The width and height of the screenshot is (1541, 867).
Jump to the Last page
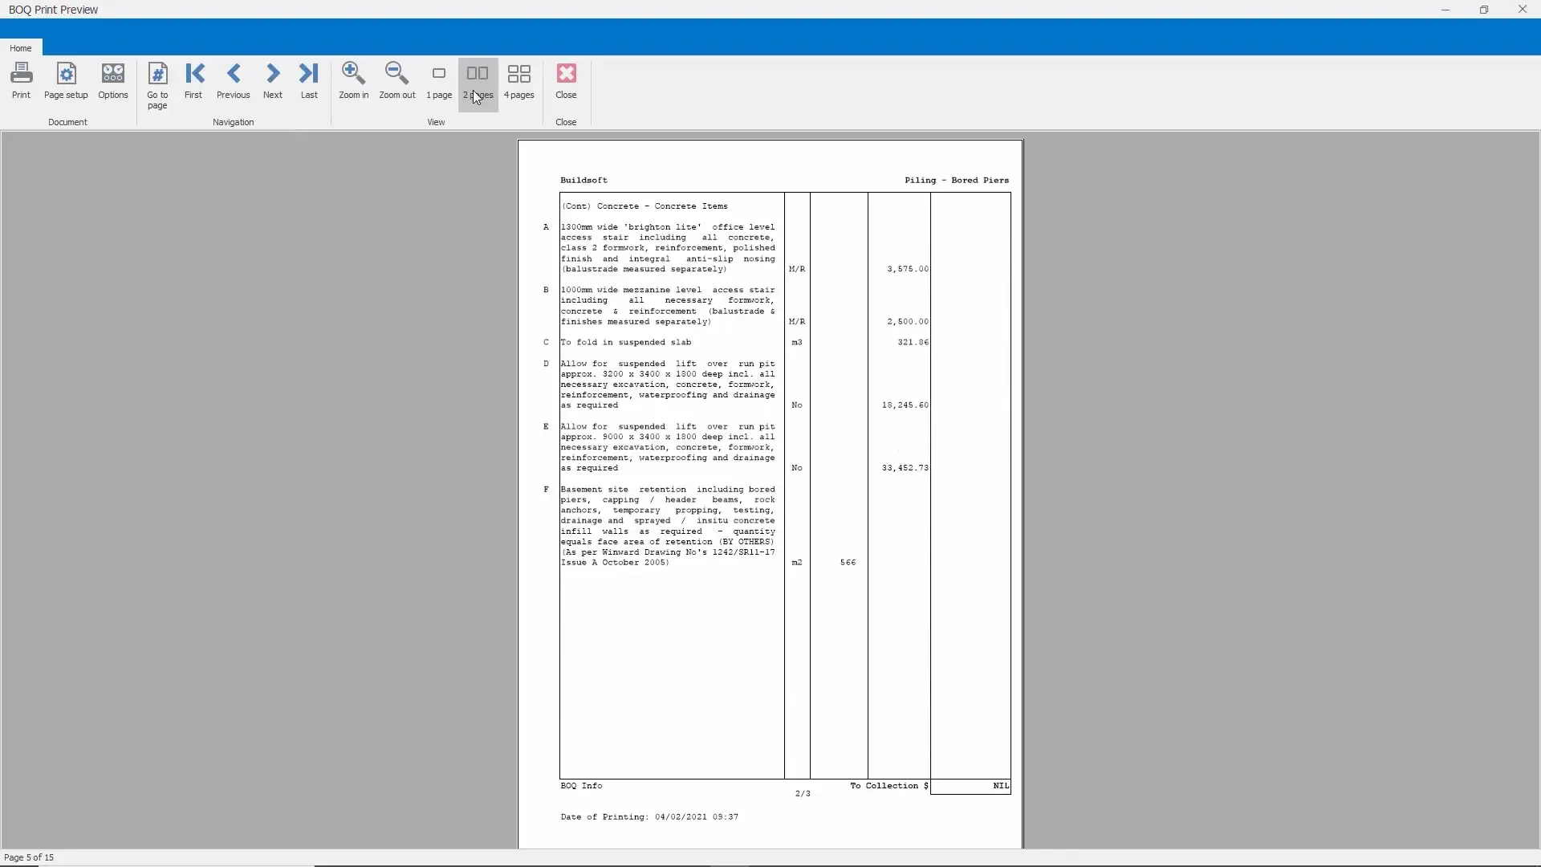(309, 80)
